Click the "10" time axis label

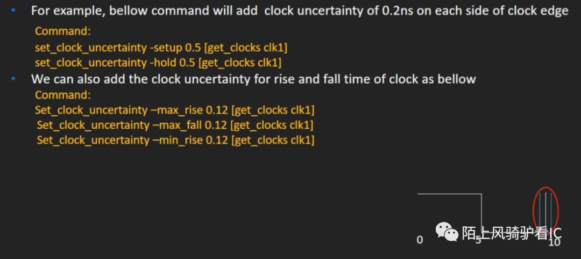click(x=554, y=242)
